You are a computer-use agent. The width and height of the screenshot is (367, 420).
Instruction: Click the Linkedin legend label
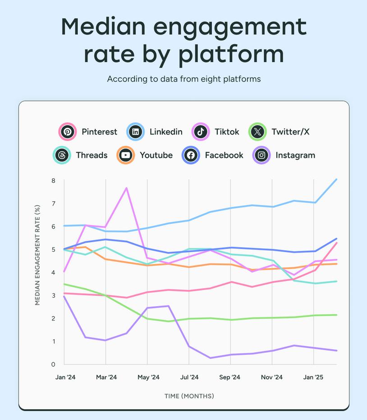(x=166, y=132)
